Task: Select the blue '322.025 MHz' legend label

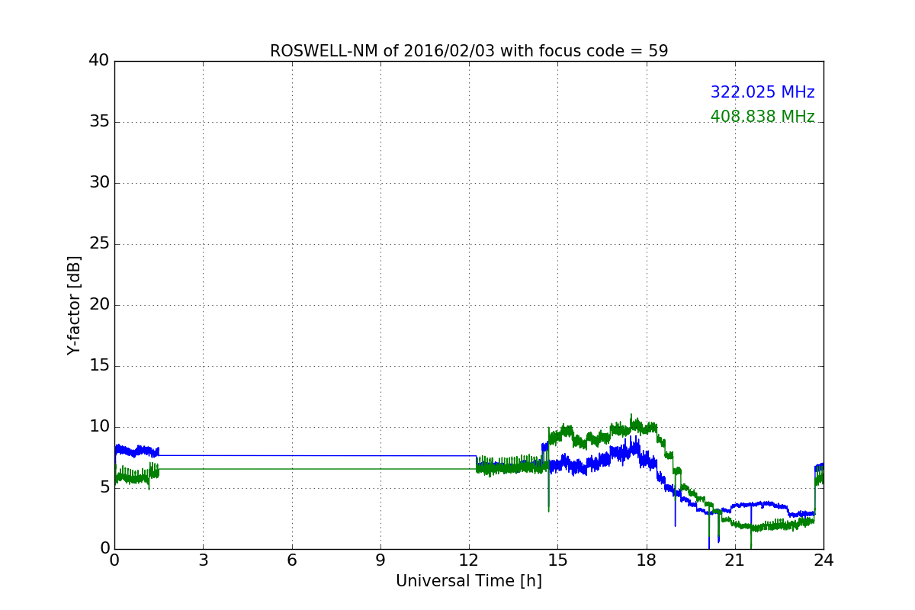Action: click(762, 92)
